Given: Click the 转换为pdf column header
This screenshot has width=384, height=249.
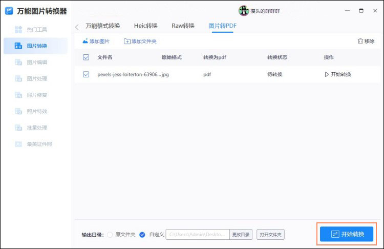Looking at the screenshot, I should click(x=215, y=57).
